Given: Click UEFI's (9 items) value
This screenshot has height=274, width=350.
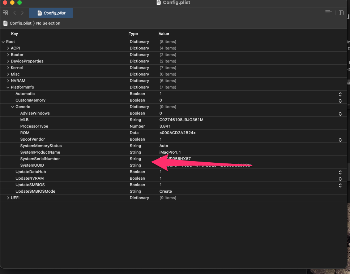Looking at the screenshot, I should (x=168, y=198).
